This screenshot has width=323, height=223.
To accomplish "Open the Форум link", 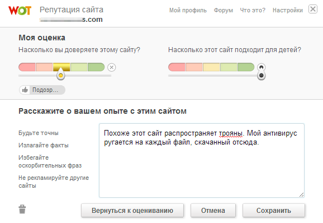I will [x=224, y=10].
